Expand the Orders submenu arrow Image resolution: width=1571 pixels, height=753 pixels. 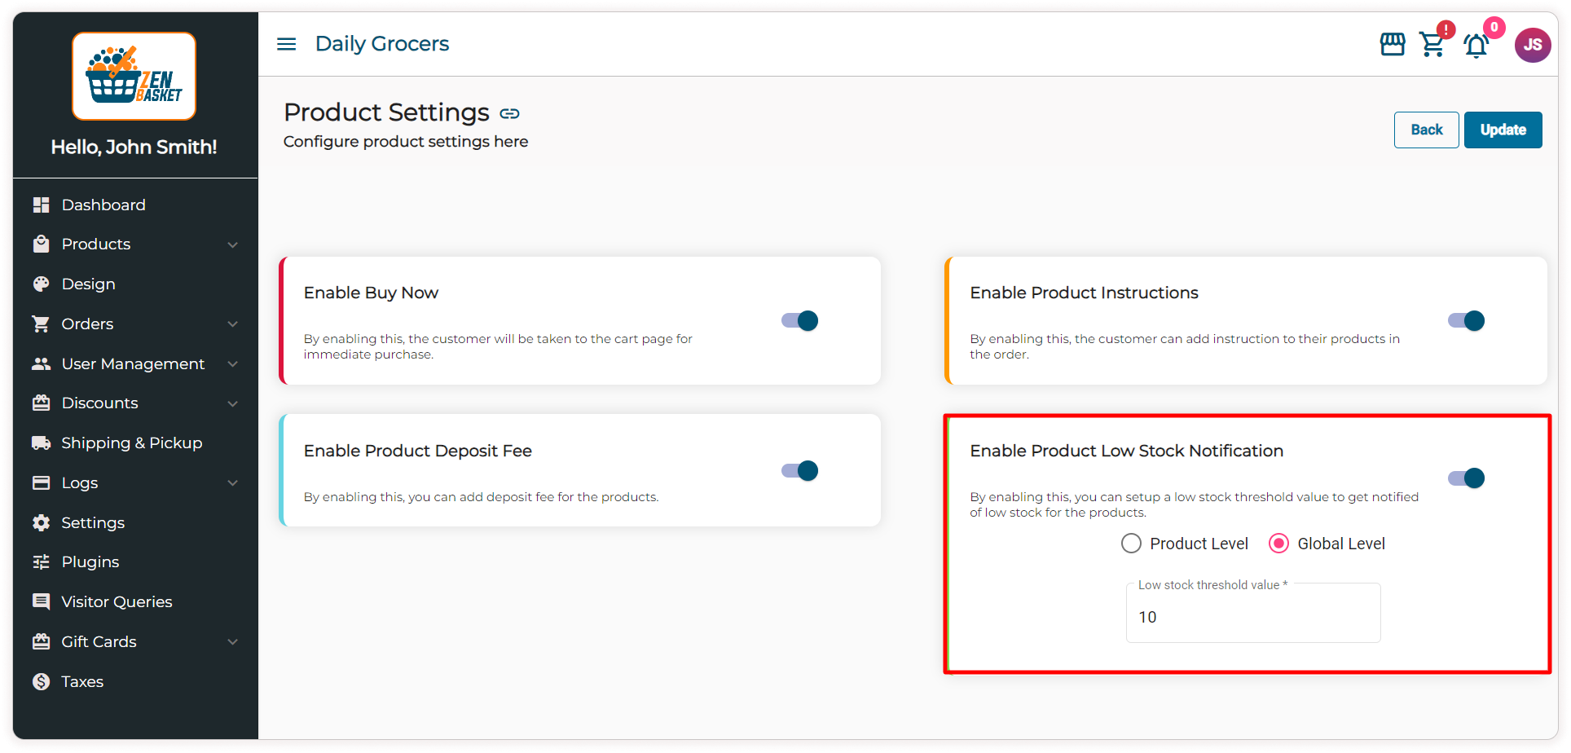tap(233, 324)
